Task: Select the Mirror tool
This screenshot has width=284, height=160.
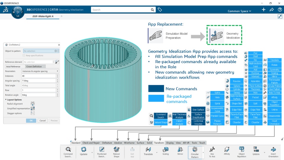Action: [x=180, y=151]
